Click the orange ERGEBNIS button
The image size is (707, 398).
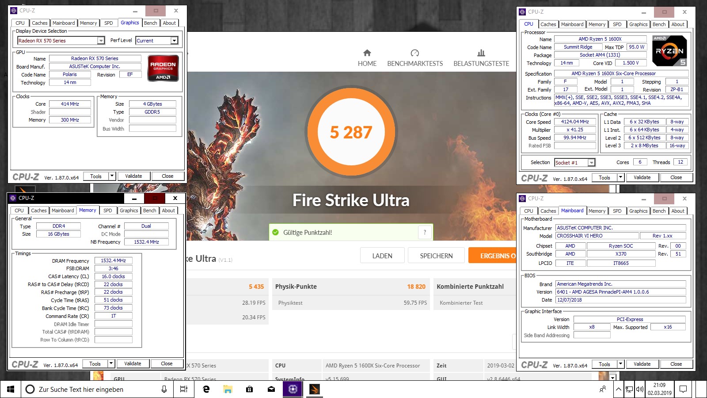(x=492, y=256)
